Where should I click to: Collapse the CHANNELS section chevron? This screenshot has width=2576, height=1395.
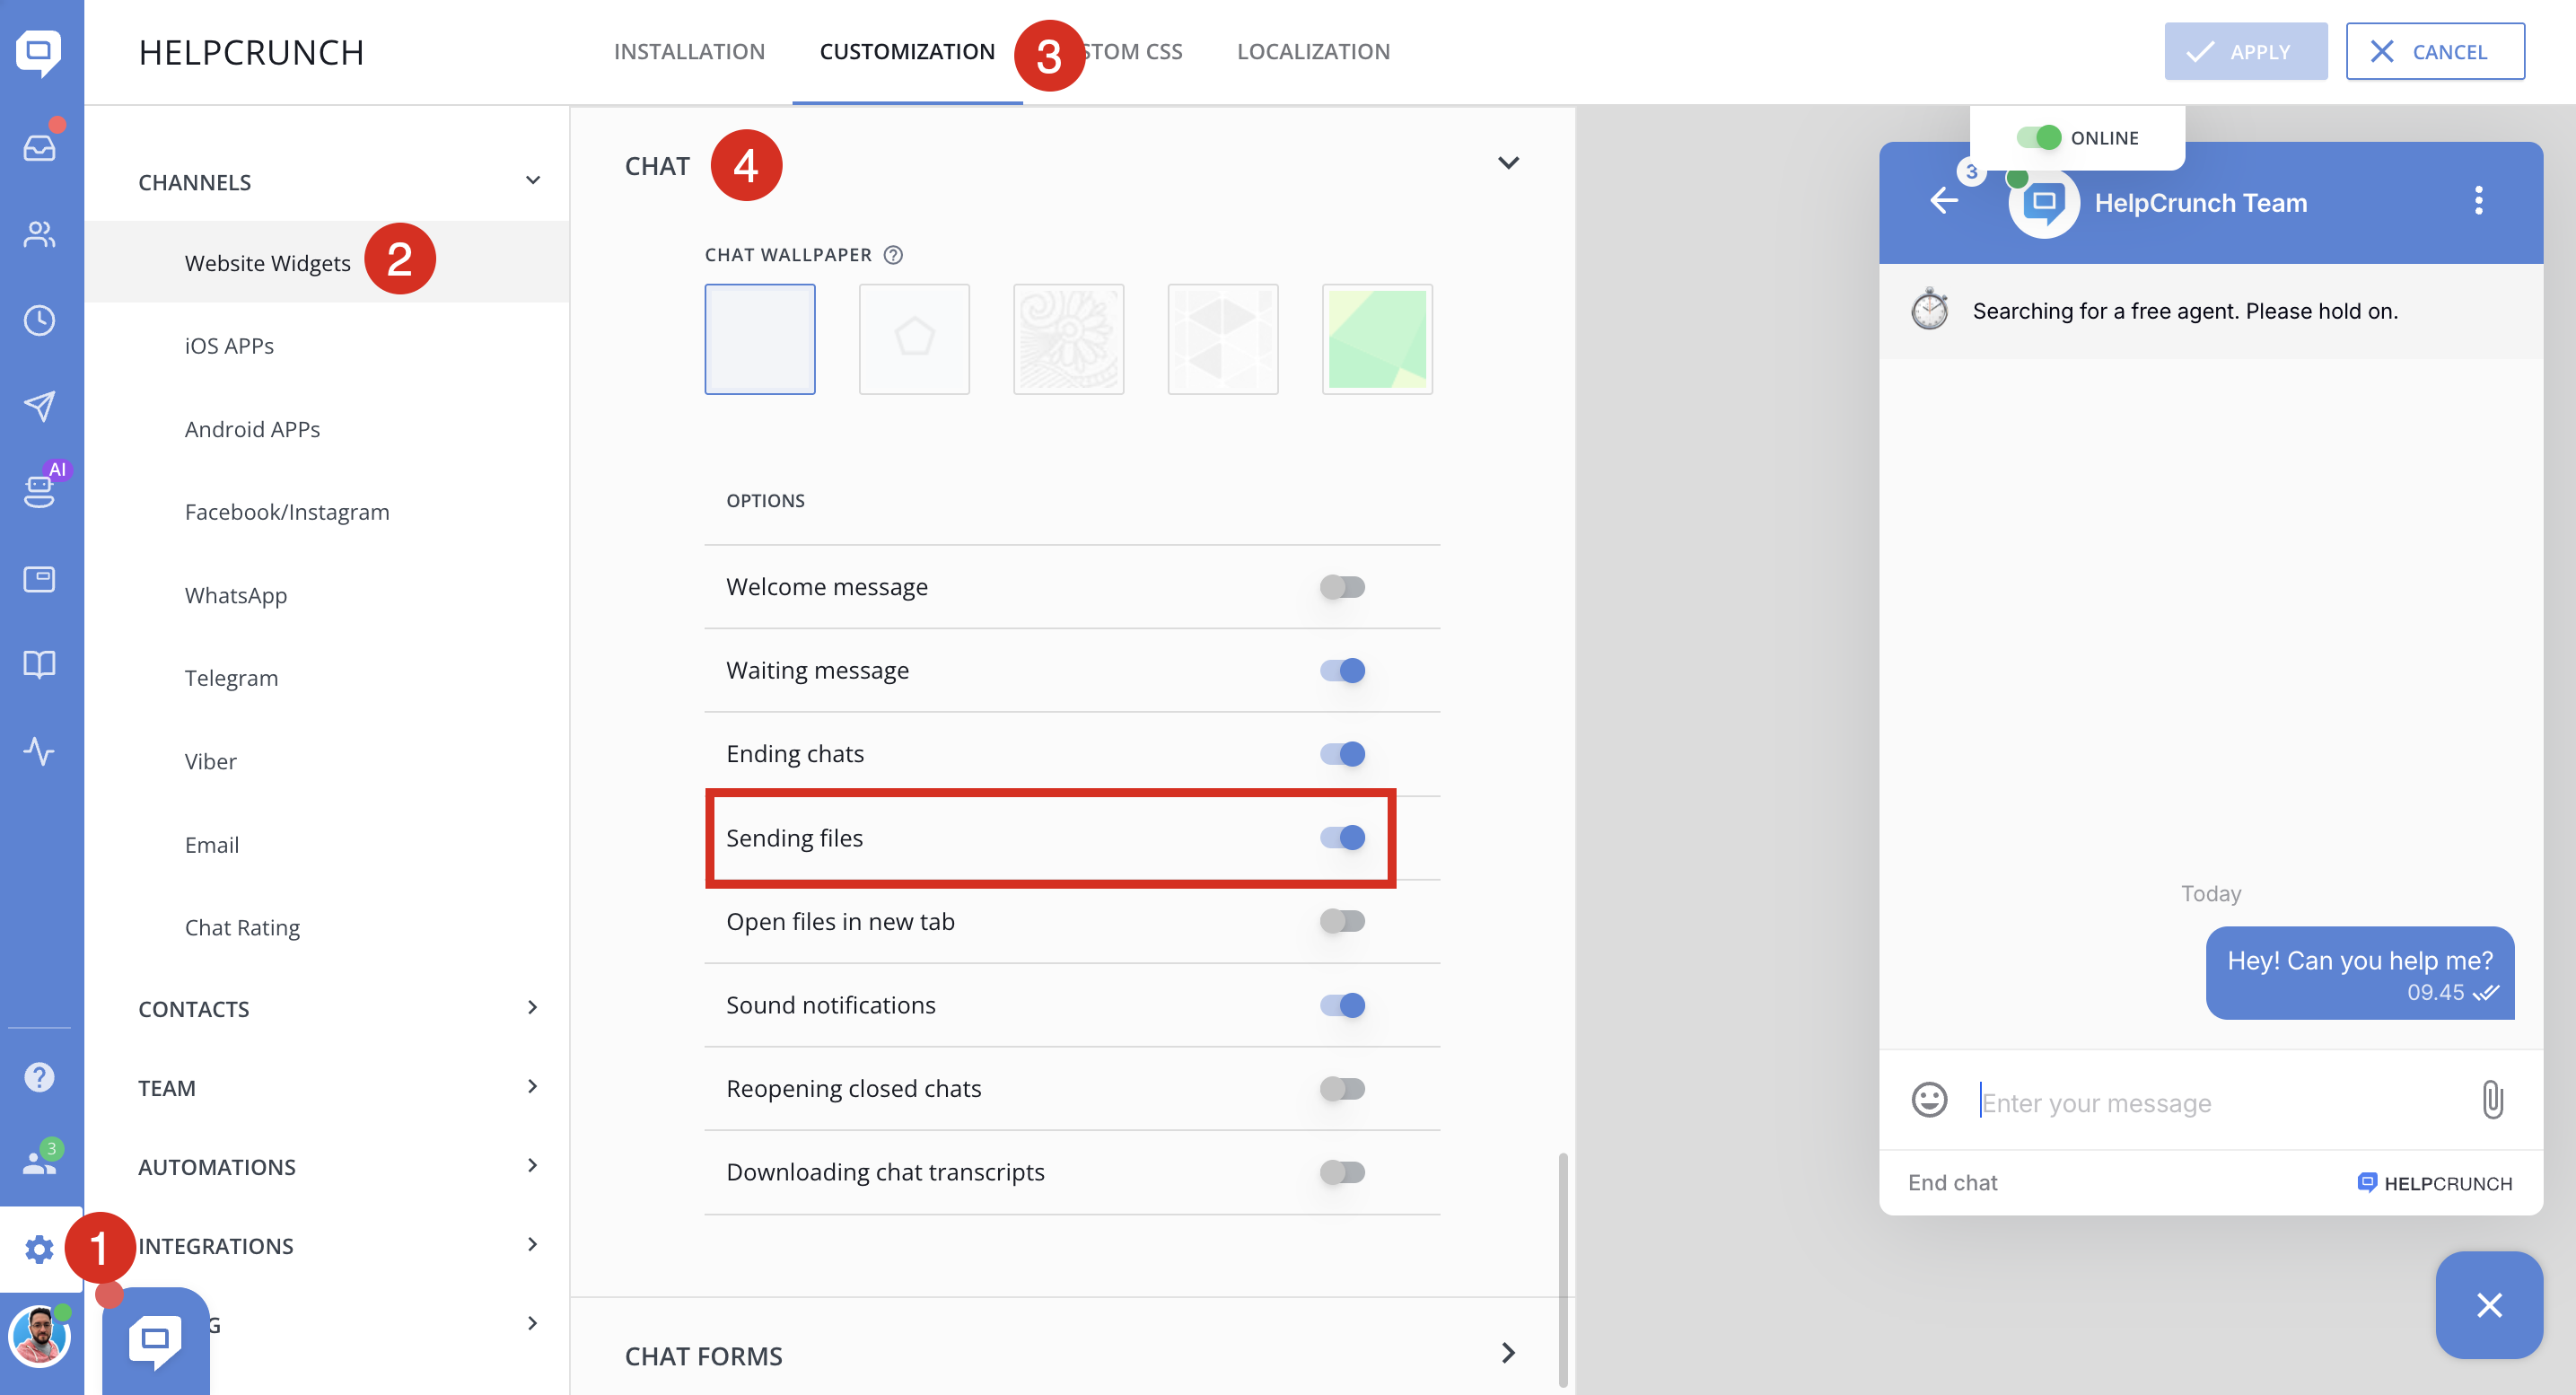coord(533,180)
